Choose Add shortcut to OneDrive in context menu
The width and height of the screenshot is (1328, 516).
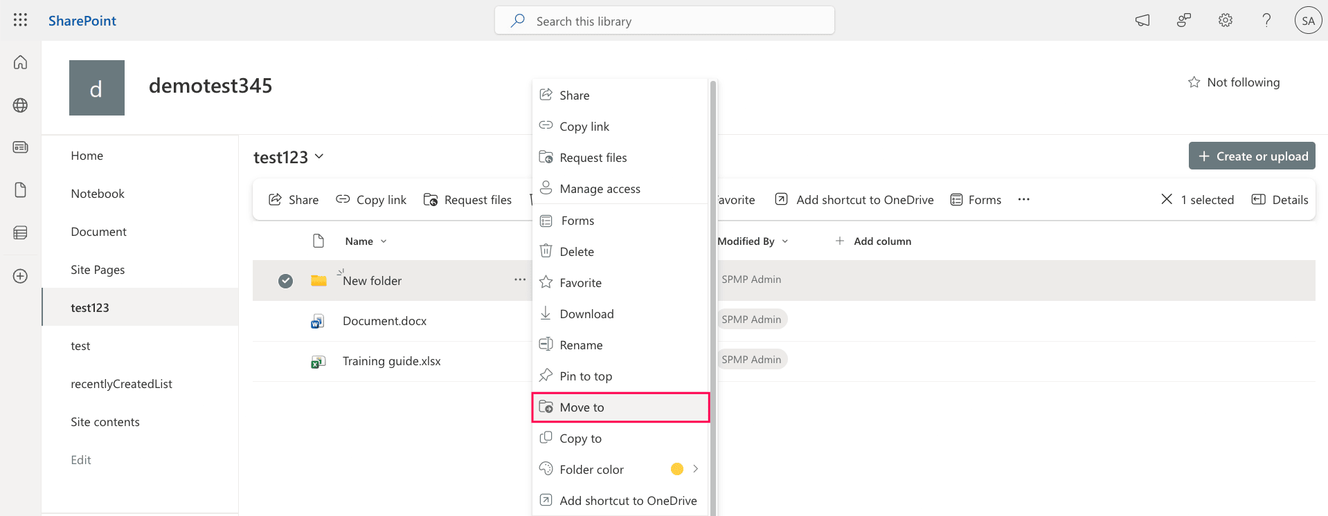[x=620, y=501]
